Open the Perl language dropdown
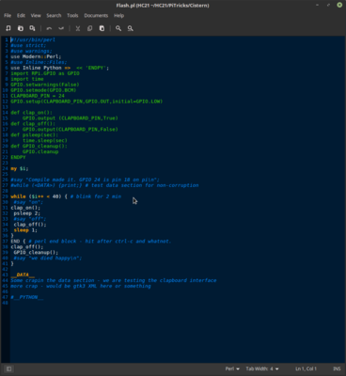The image size is (346, 376). (232, 368)
